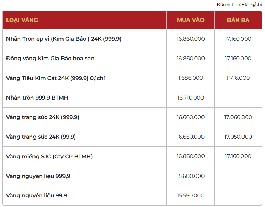Select the 16.710.000 buy price cell
The width and height of the screenshot is (265, 207).
click(191, 98)
